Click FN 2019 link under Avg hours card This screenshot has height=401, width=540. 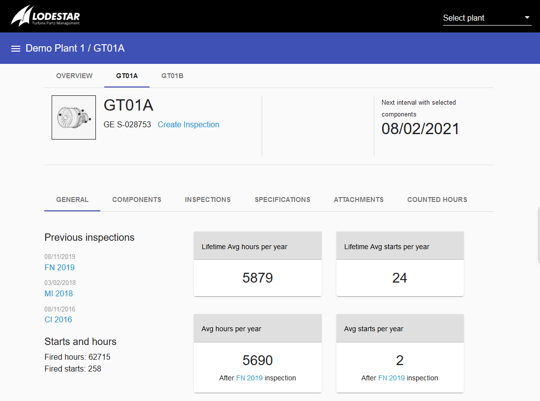pyautogui.click(x=249, y=378)
